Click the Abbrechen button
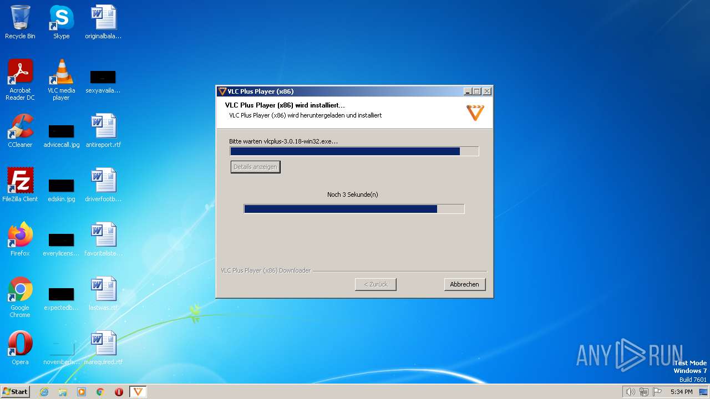The width and height of the screenshot is (710, 399). point(465,284)
